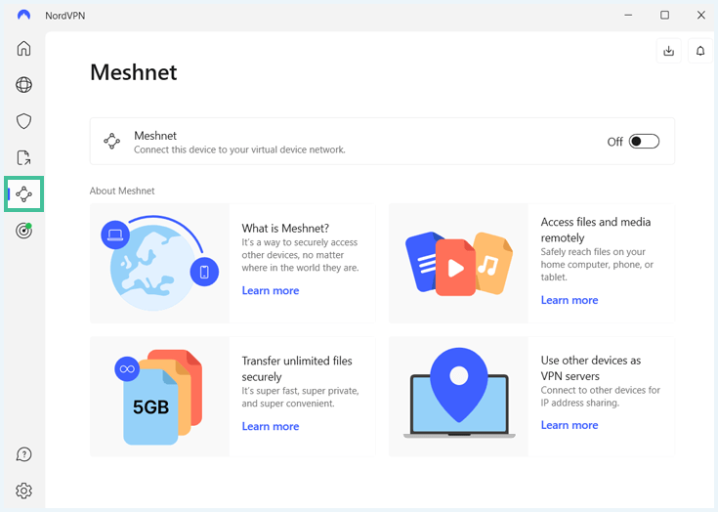718x512 pixels.
Task: Click 'Connect to other devices for IP' text
Action: (x=601, y=397)
